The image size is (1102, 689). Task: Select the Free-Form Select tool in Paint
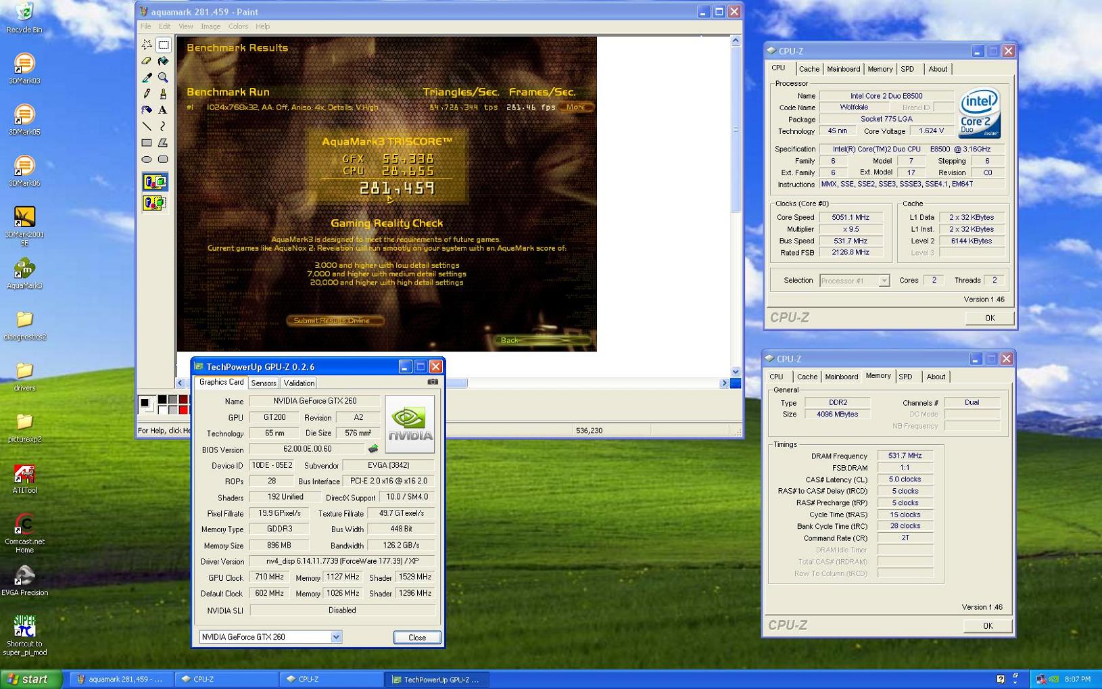(147, 45)
